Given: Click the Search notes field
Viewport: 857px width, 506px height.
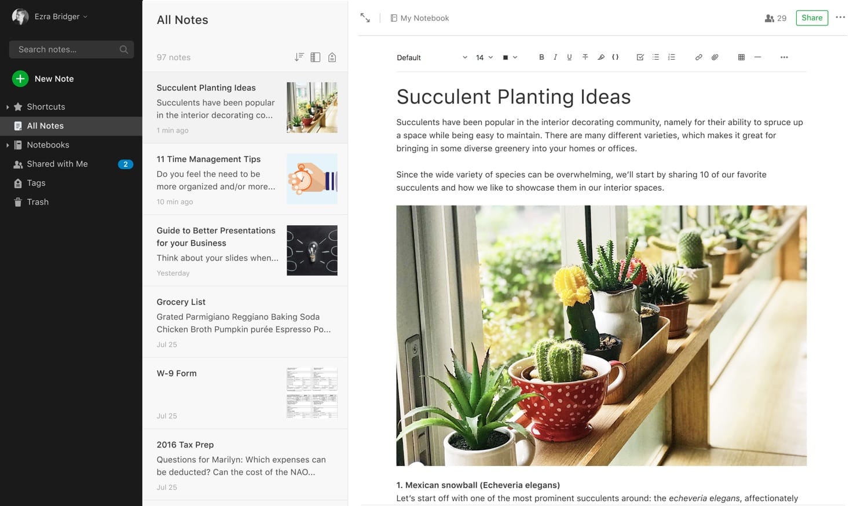Looking at the screenshot, I should coord(67,49).
